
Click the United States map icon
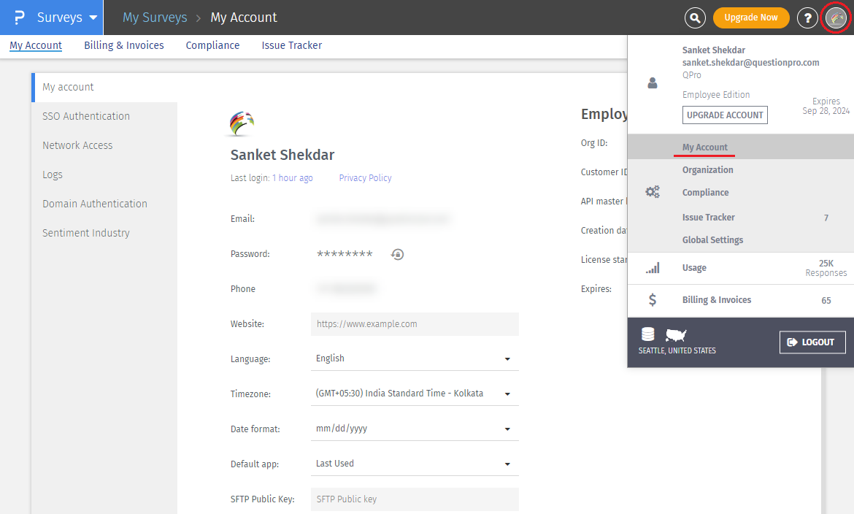(676, 334)
